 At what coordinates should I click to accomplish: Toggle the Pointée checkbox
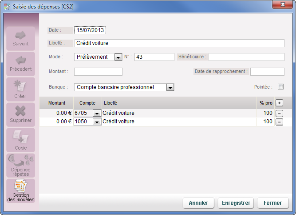[x=280, y=87]
